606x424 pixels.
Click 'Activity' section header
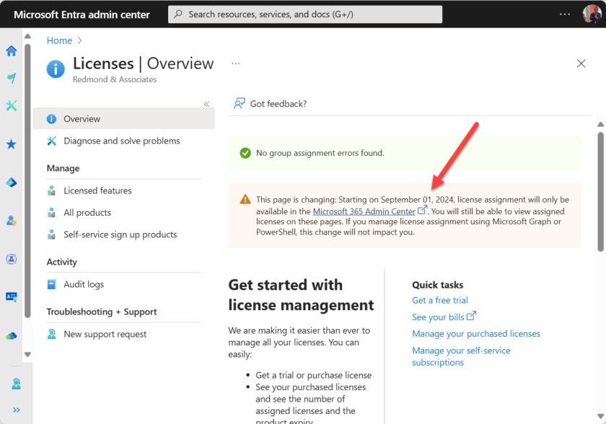coord(61,262)
